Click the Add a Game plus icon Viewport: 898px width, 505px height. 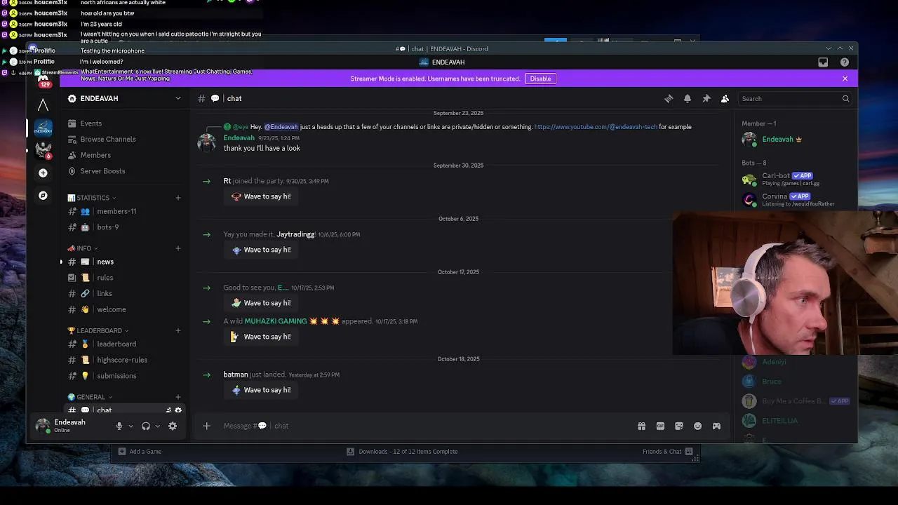122,452
